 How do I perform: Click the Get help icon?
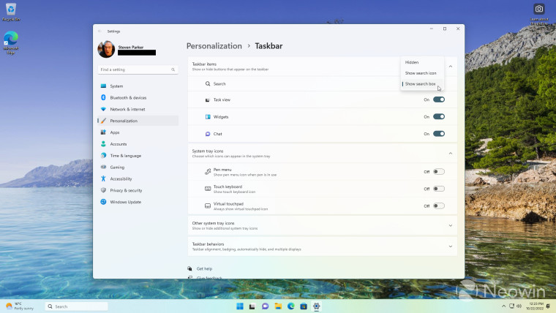[189, 268]
